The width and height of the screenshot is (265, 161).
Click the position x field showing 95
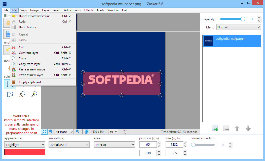148,145
